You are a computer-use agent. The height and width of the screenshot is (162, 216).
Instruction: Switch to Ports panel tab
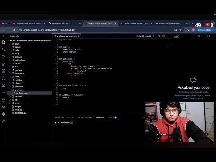point(112,117)
